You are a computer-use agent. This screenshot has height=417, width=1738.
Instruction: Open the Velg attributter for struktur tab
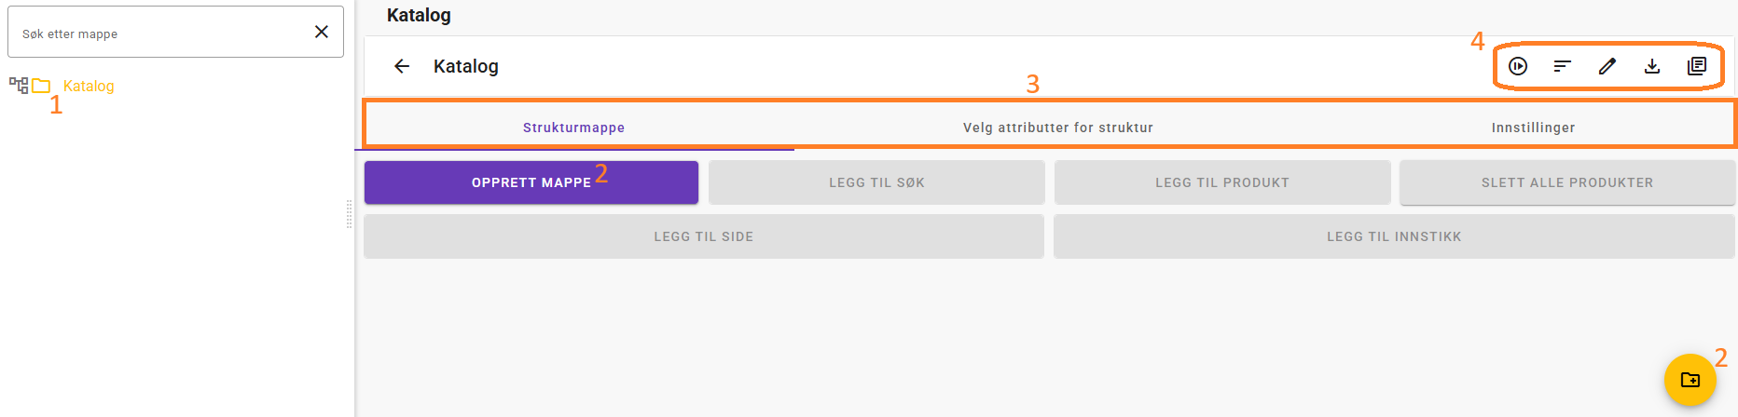pyautogui.click(x=1057, y=128)
